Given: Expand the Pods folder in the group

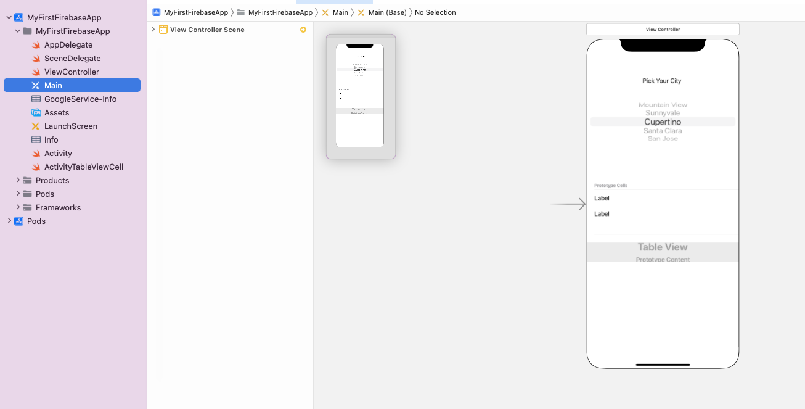Looking at the screenshot, I should tap(18, 194).
